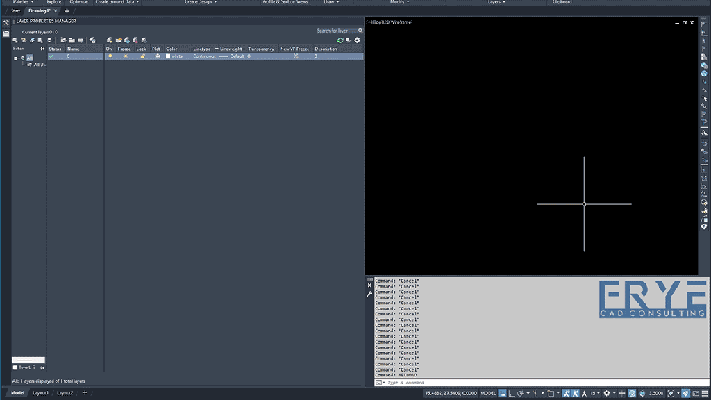Switch to the Layout1 tab

coord(41,393)
